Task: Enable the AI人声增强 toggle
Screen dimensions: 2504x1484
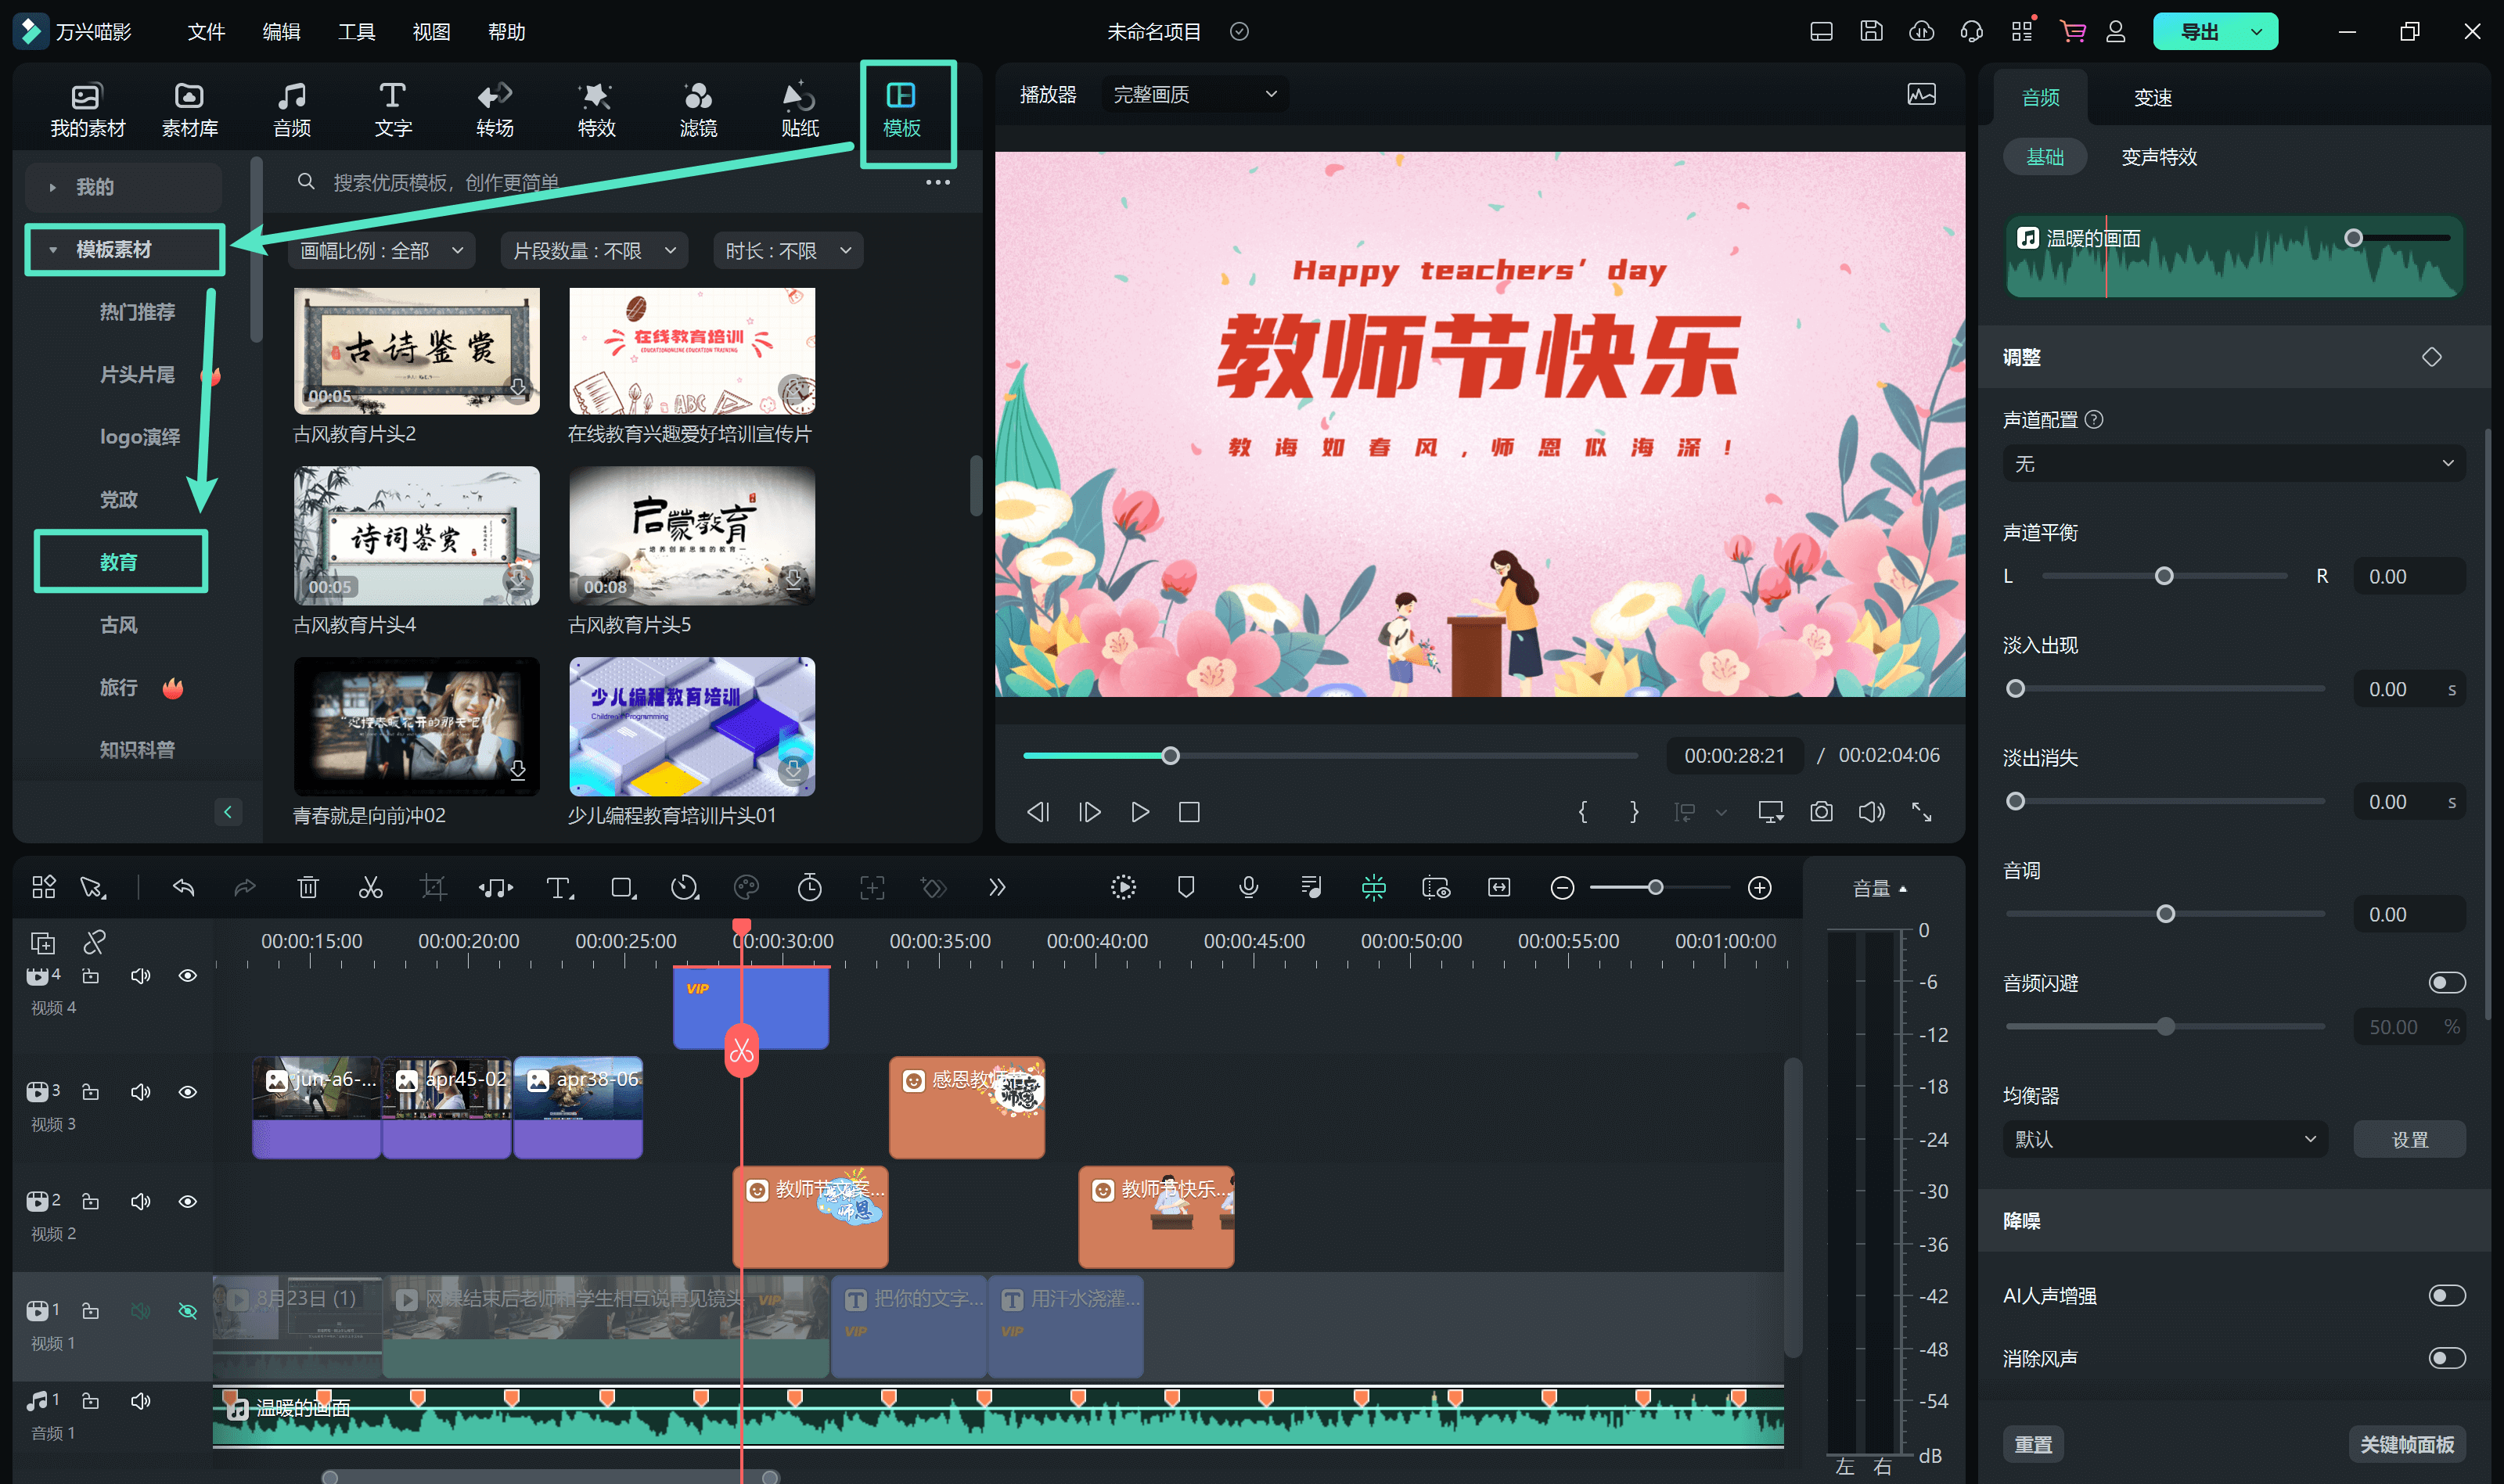Action: coord(2447,1295)
